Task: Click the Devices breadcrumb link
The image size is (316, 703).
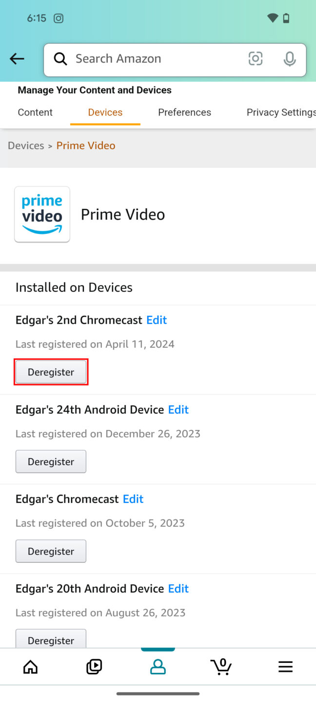Action: (x=26, y=145)
